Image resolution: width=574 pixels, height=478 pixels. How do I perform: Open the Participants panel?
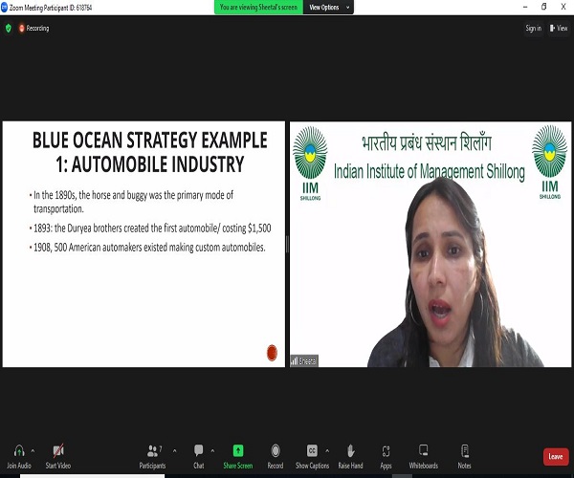click(153, 456)
